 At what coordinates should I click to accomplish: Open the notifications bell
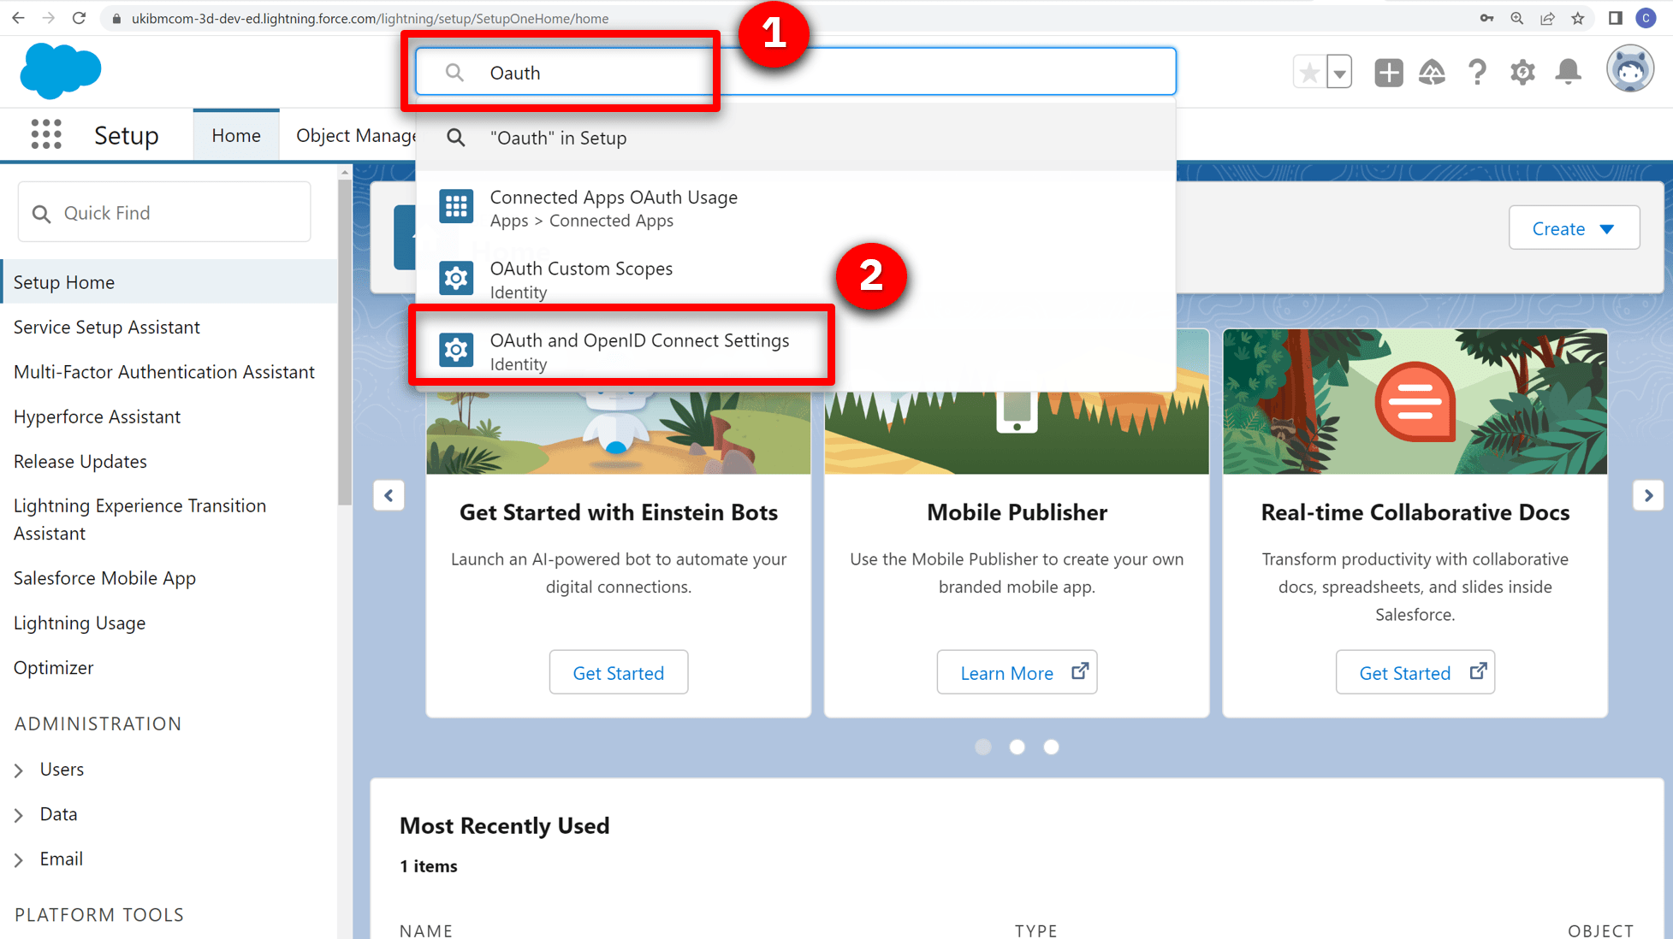click(1568, 72)
